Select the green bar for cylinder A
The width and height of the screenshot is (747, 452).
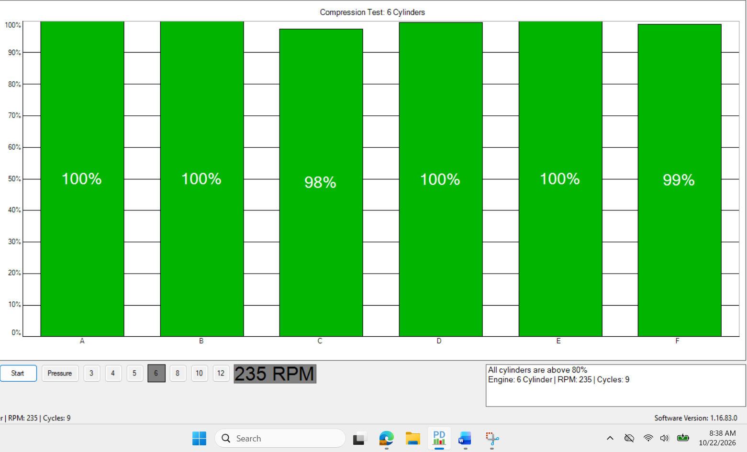click(x=82, y=179)
